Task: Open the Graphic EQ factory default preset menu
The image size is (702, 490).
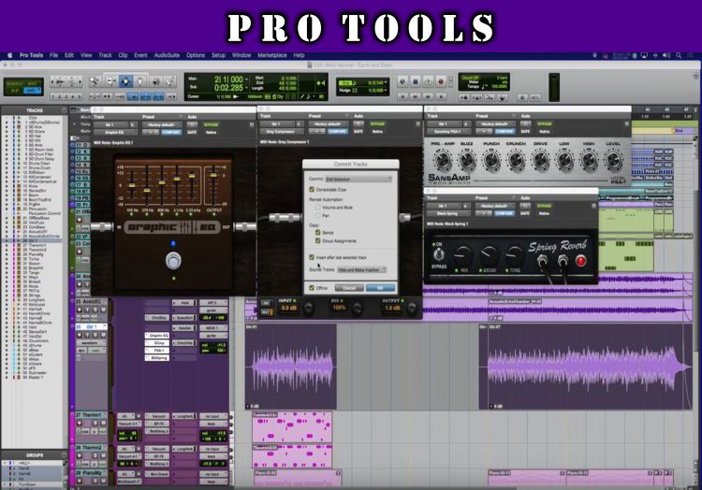Action: point(161,124)
